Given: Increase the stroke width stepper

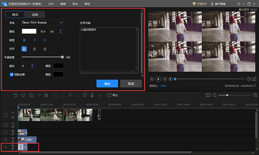Looking at the screenshot, I should click(32, 65).
